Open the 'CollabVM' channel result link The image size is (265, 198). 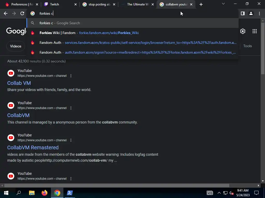(18, 115)
